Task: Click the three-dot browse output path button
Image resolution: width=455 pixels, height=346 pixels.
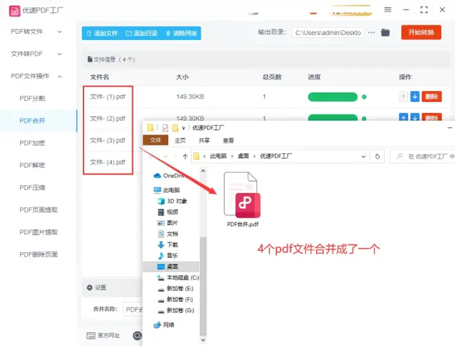Action: pyautogui.click(x=372, y=32)
